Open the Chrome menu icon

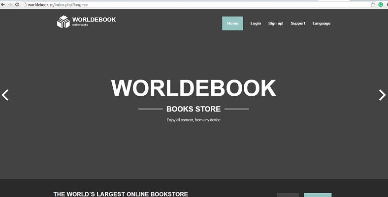coord(386,4)
